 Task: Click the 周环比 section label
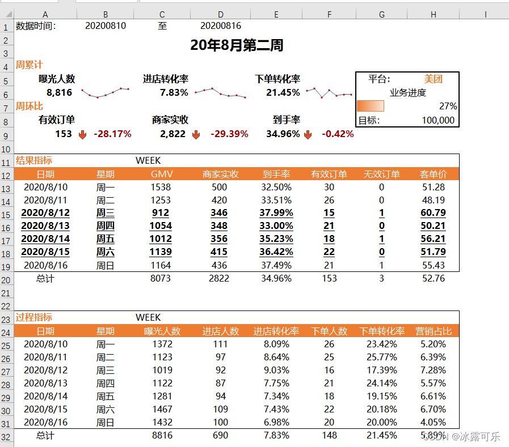[x=29, y=106]
